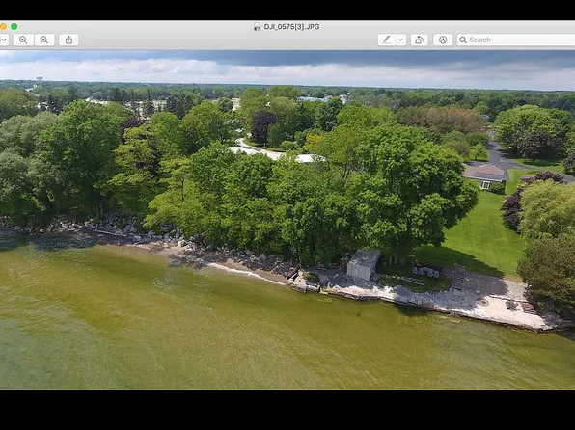Viewport: 575px width, 430px height.
Task: Click the yellow minimize window button
Action: [3, 26]
